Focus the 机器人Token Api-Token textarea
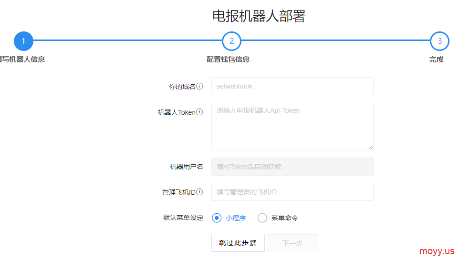The height and width of the screenshot is (258, 459). point(292,127)
